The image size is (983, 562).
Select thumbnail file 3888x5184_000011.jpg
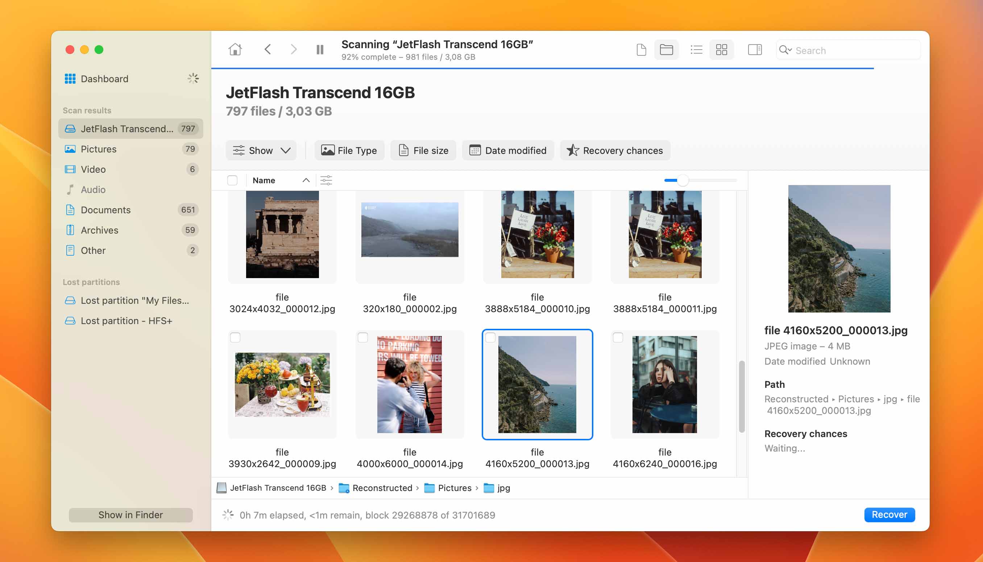[665, 234]
